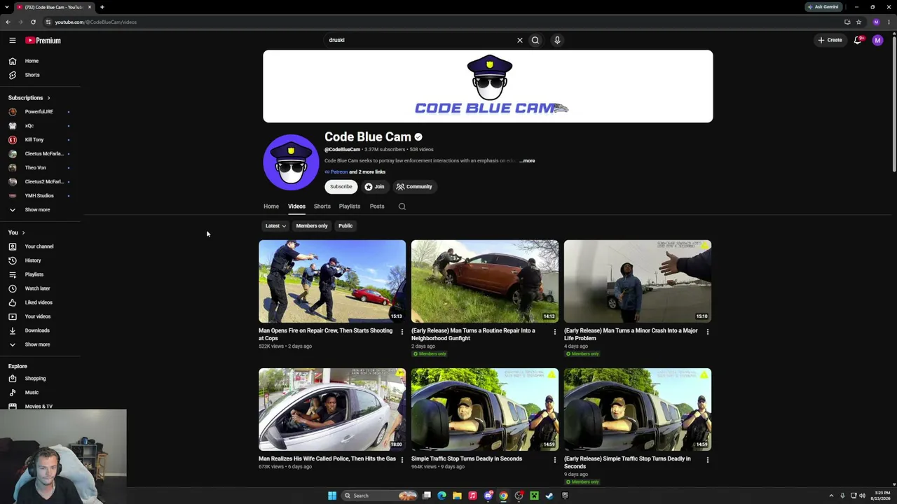The image size is (897, 504).
Task: Open the repair crew shooting video thumbnail
Action: tap(332, 281)
